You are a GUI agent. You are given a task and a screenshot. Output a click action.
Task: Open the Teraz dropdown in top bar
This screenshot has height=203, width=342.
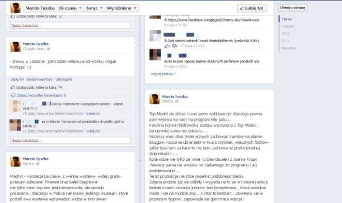click(x=94, y=8)
